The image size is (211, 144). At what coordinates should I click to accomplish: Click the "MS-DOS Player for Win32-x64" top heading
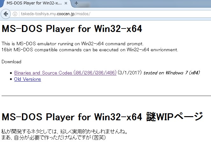pos(72,28)
